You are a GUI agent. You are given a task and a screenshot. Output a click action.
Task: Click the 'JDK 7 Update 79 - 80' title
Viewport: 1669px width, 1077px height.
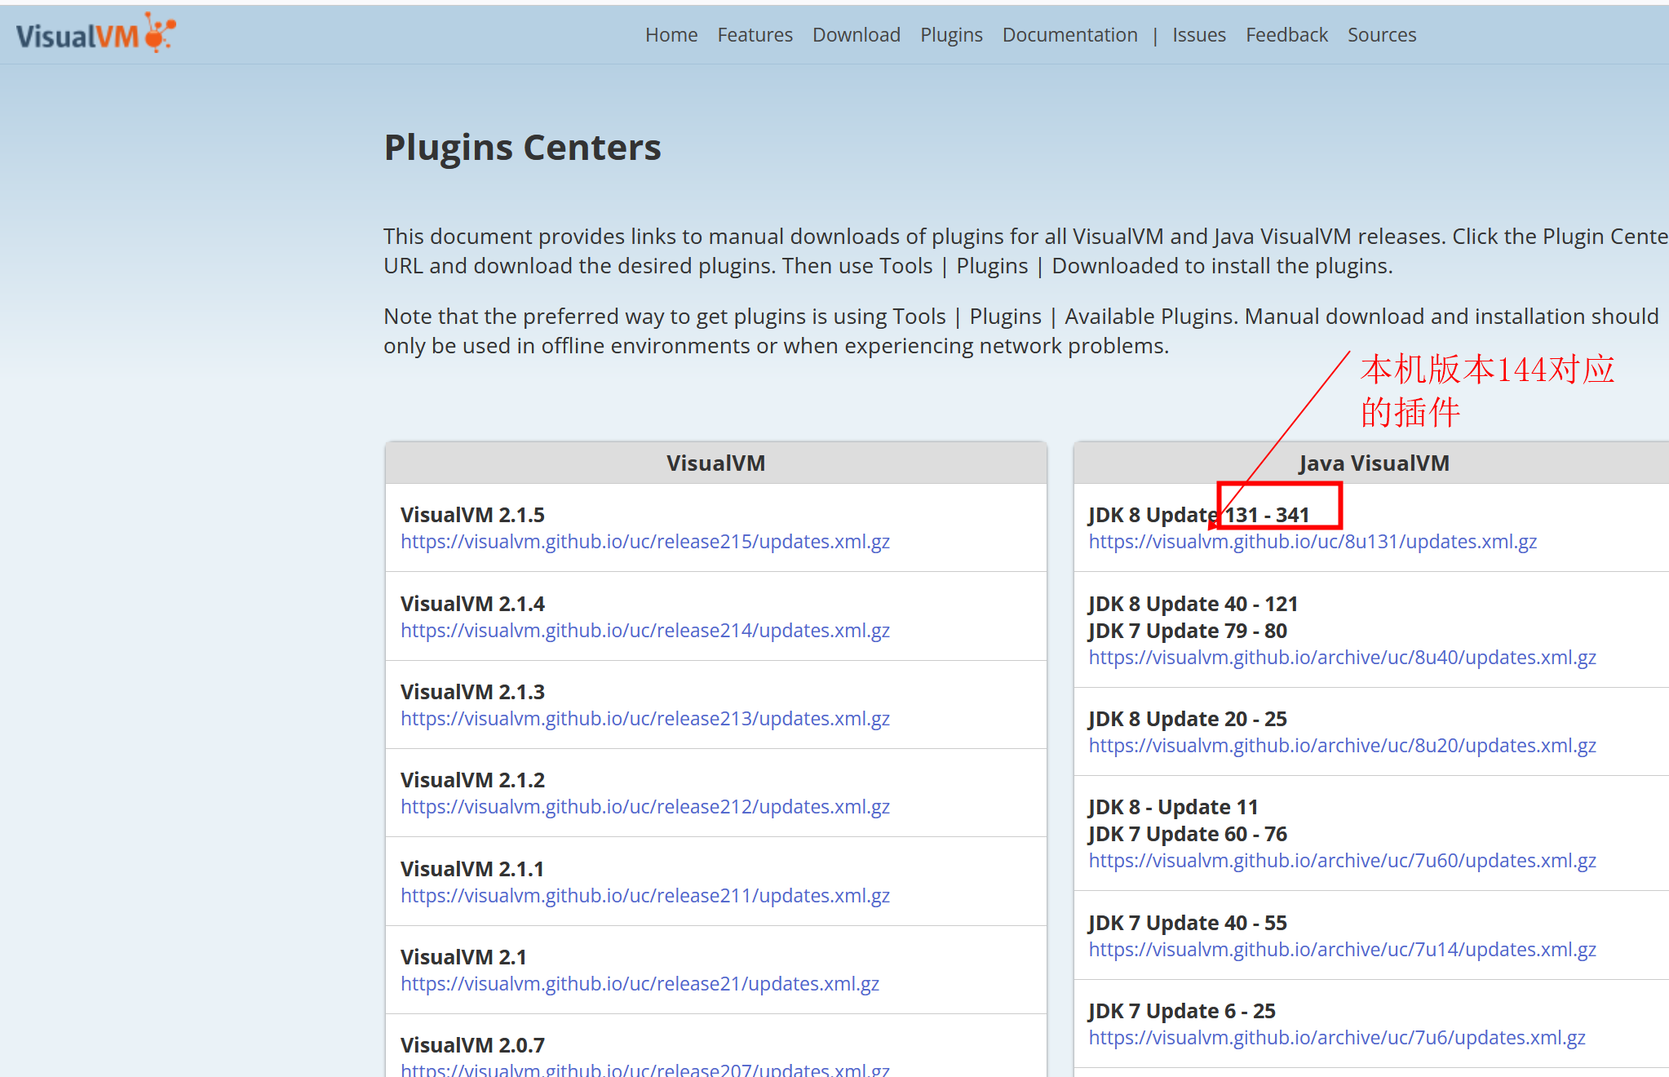(1187, 631)
